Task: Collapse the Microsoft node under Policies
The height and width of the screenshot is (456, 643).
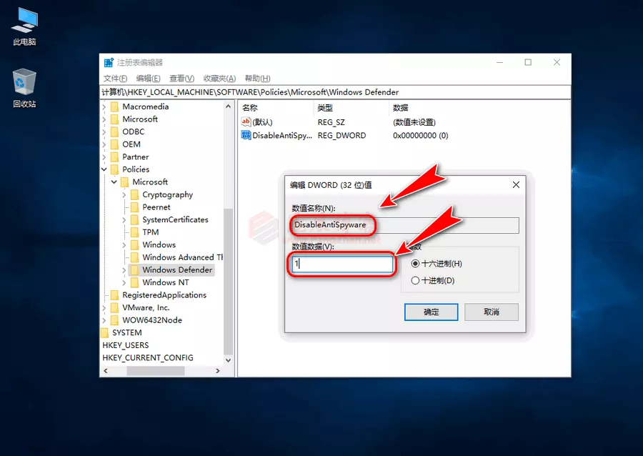Action: coord(114,182)
